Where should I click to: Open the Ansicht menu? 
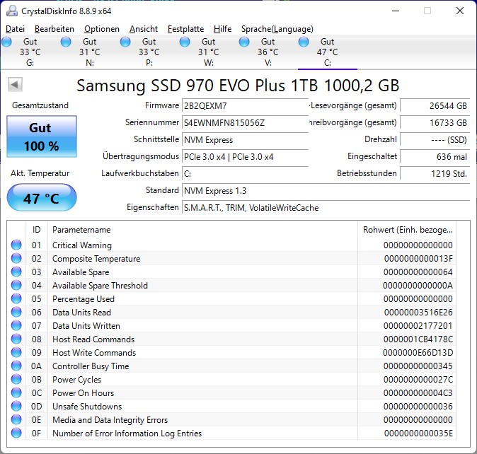point(144,29)
